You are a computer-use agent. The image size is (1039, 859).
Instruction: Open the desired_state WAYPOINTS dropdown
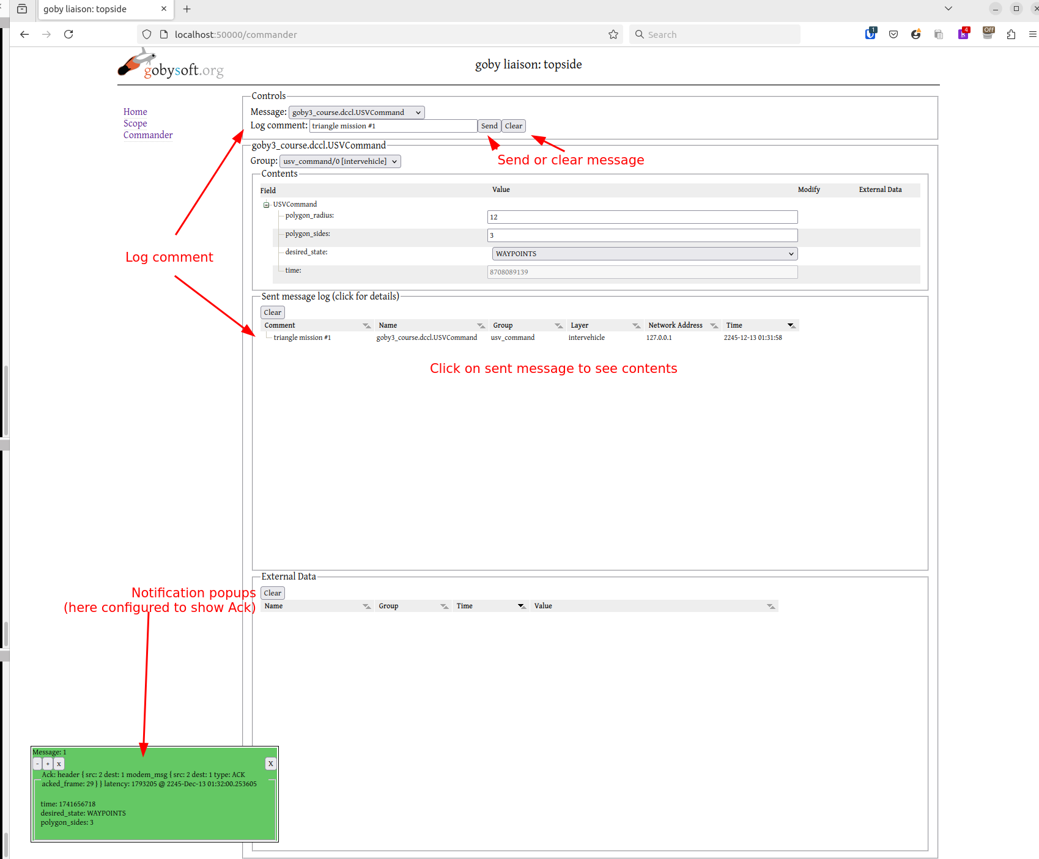tap(644, 254)
